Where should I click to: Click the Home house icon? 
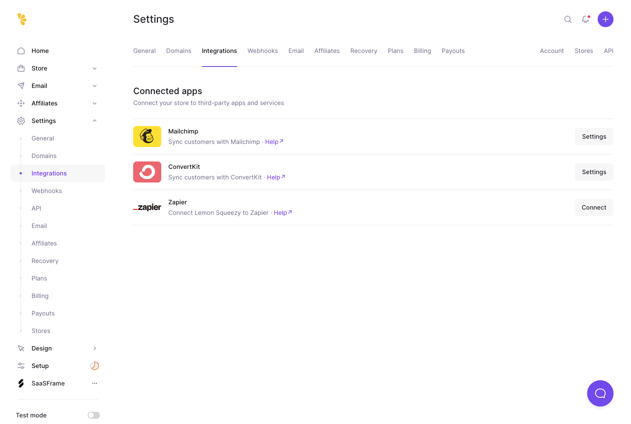[21, 51]
